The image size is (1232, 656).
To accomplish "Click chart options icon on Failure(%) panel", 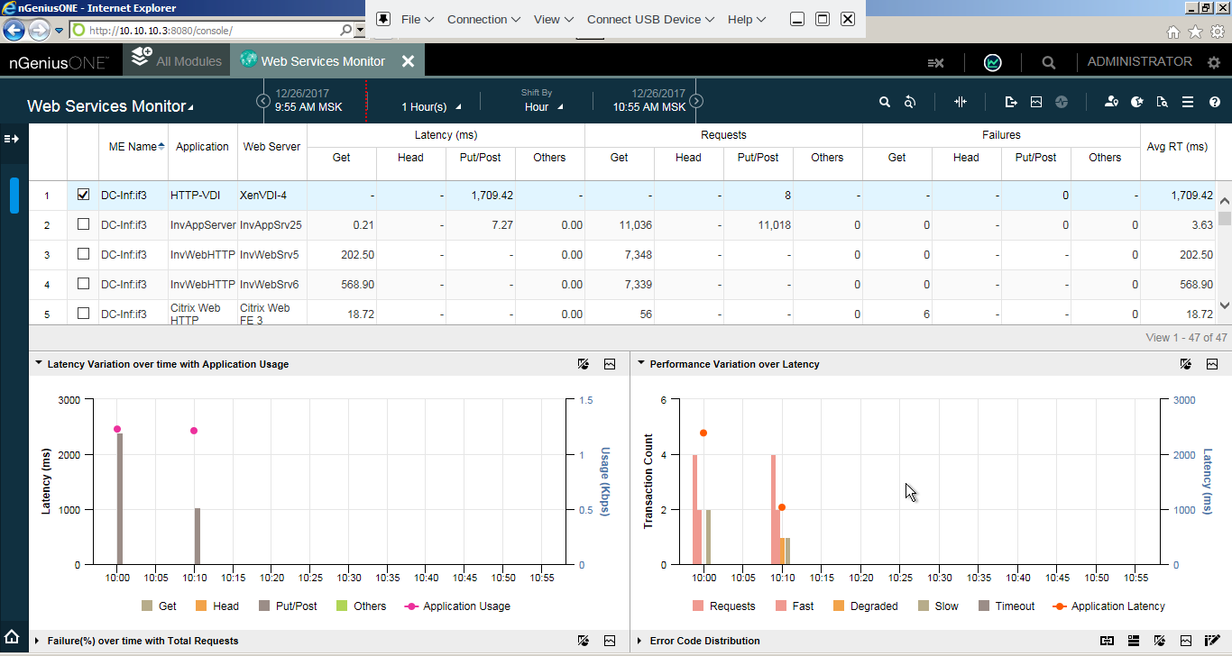I will 584,641.
